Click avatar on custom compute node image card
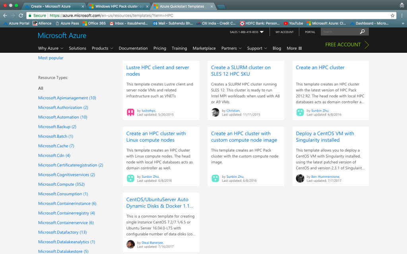The image size is (407, 254). (x=215, y=178)
